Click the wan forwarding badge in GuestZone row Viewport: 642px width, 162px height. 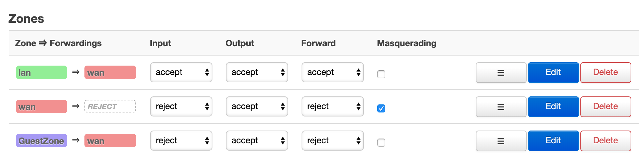[110, 141]
